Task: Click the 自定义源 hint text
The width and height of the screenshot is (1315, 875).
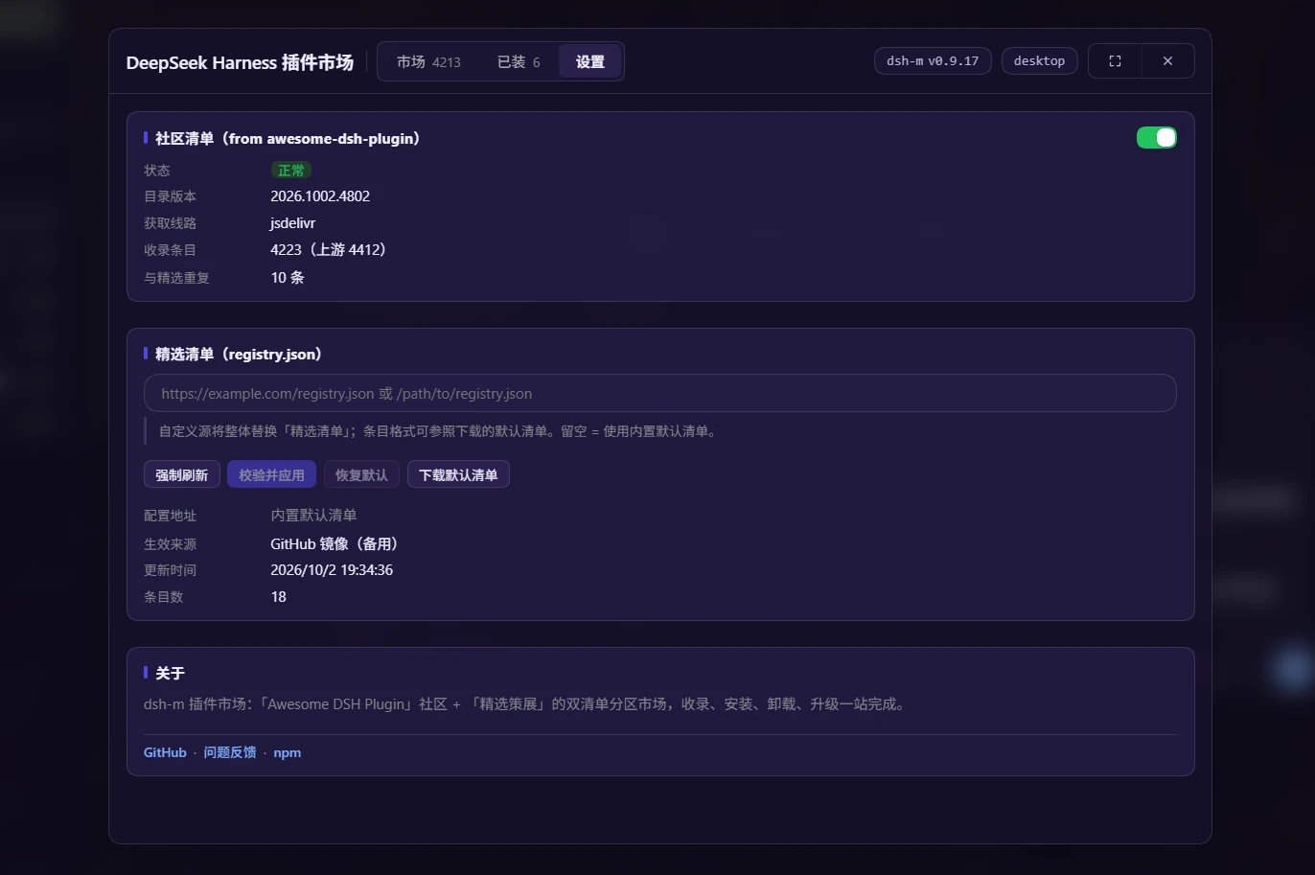Action: pos(440,430)
